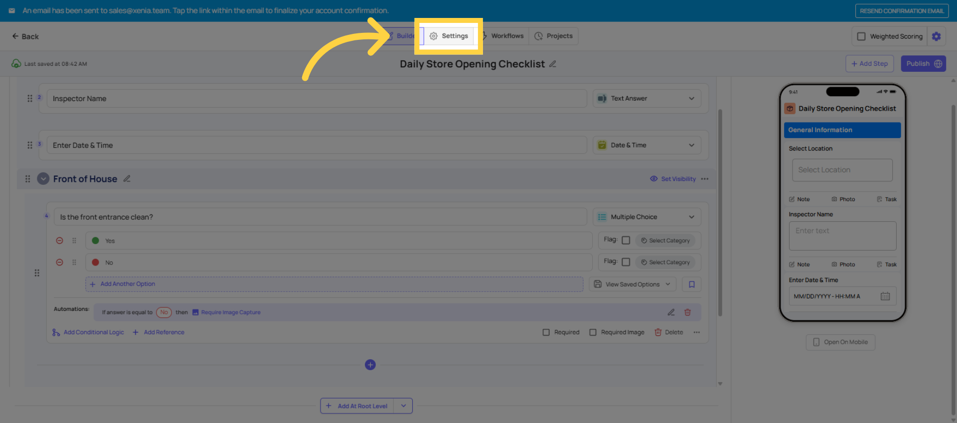
Task: Open View Saved Options dropdown
Action: [x=633, y=284]
